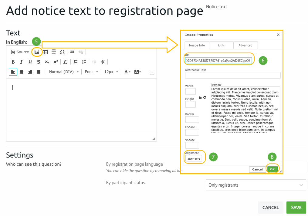Image resolution: width=308 pixels, height=216 pixels.
Task: Click OK in the Image Properties dialog
Action: [x=272, y=169]
